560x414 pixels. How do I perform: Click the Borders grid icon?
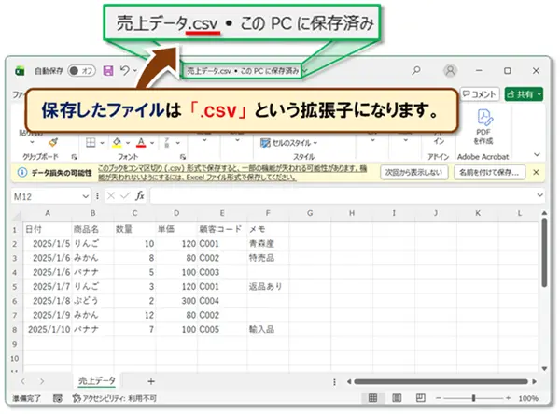click(91, 143)
